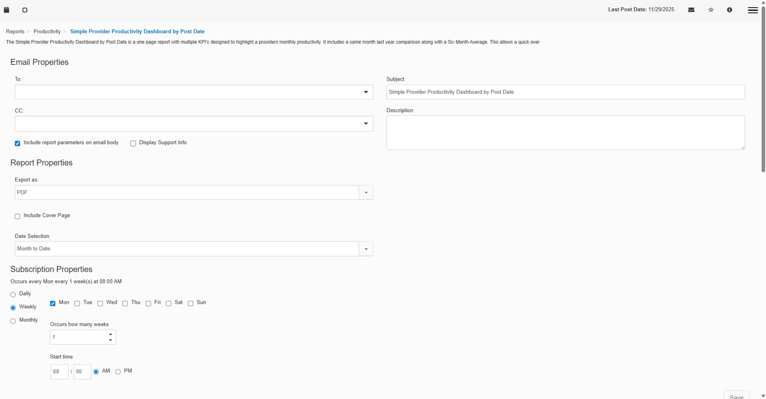Image resolution: width=766 pixels, height=399 pixels.
Task: Tick the Fri day checkbox
Action: [148, 303]
